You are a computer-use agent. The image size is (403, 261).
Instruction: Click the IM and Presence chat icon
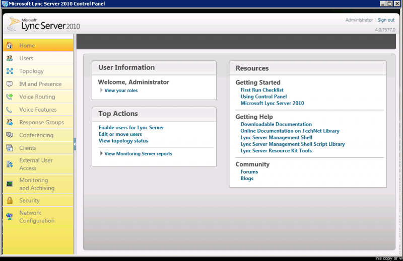tap(10, 84)
